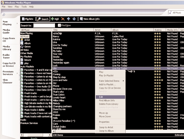Select the song "Because I love you"
184x139 pixels.
tap(62, 89)
